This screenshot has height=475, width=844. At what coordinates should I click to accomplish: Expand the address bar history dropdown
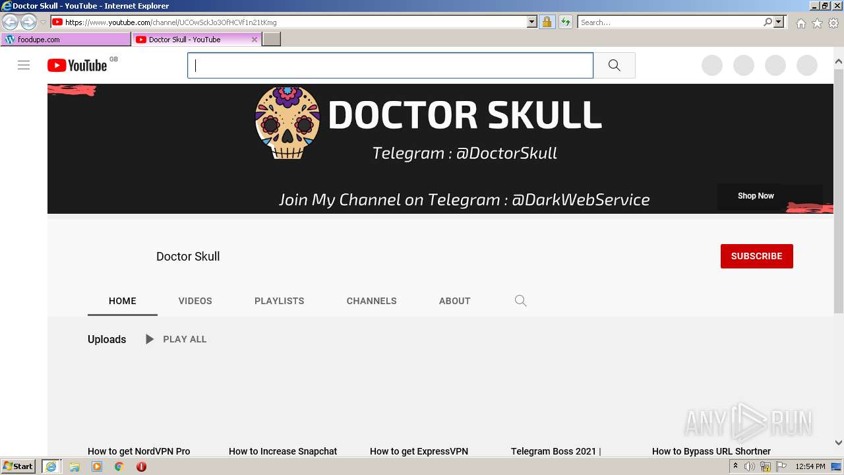(x=532, y=22)
